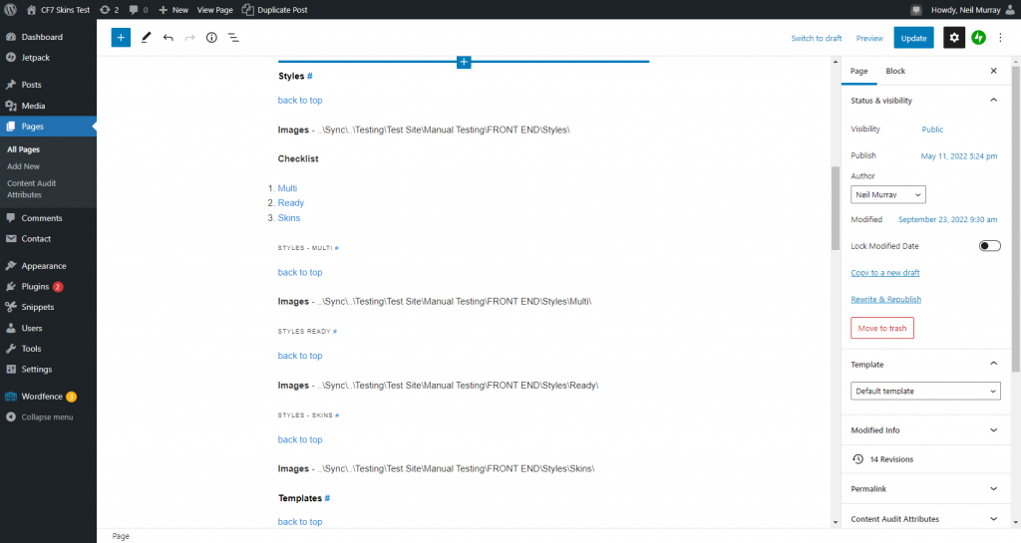Open the Jetpack green lightning icon
Image resolution: width=1021 pixels, height=543 pixels.
coord(979,38)
